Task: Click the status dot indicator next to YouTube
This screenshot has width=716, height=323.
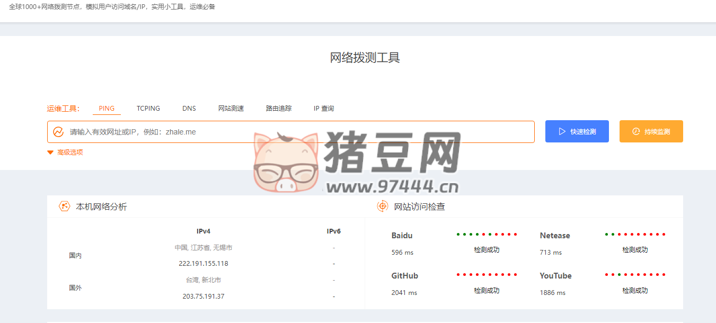Action: coord(634,275)
